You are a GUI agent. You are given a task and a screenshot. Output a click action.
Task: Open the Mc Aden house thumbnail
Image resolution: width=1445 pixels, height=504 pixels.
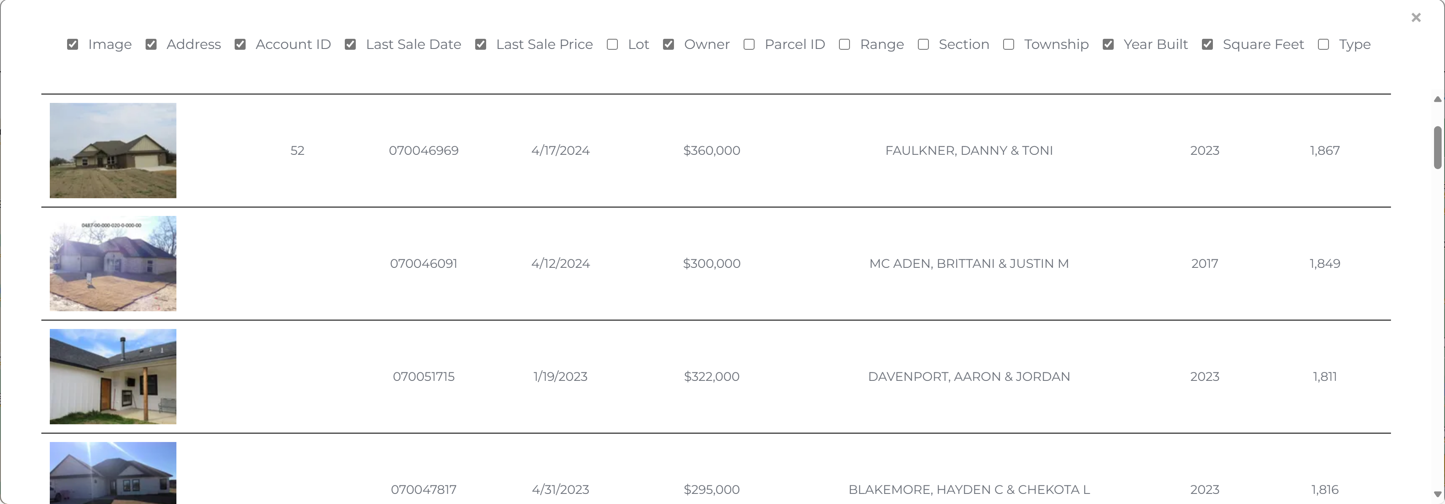[x=113, y=264]
